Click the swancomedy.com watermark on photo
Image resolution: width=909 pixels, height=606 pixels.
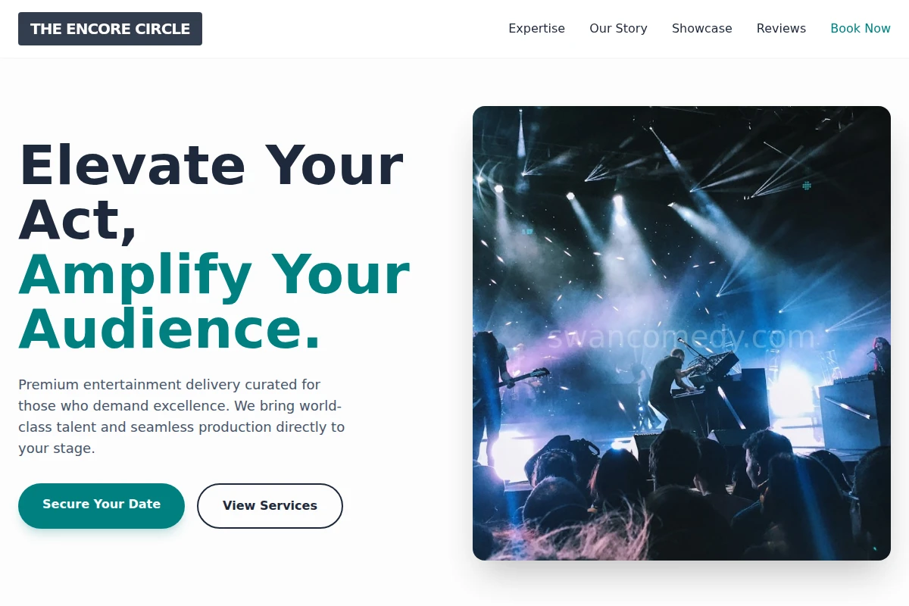point(682,337)
